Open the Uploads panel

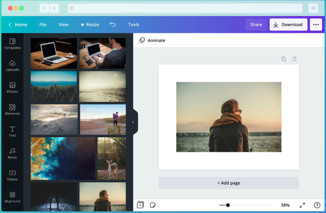(12, 66)
